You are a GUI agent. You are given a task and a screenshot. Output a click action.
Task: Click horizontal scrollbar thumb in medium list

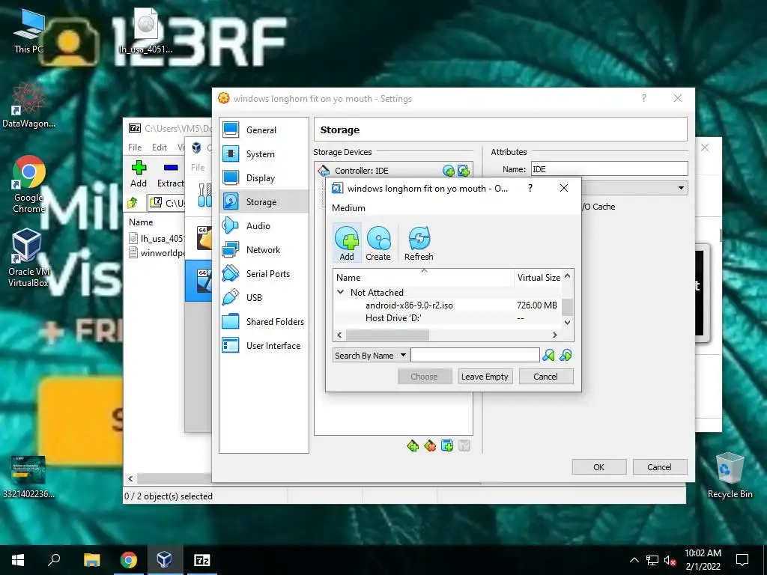click(387, 335)
